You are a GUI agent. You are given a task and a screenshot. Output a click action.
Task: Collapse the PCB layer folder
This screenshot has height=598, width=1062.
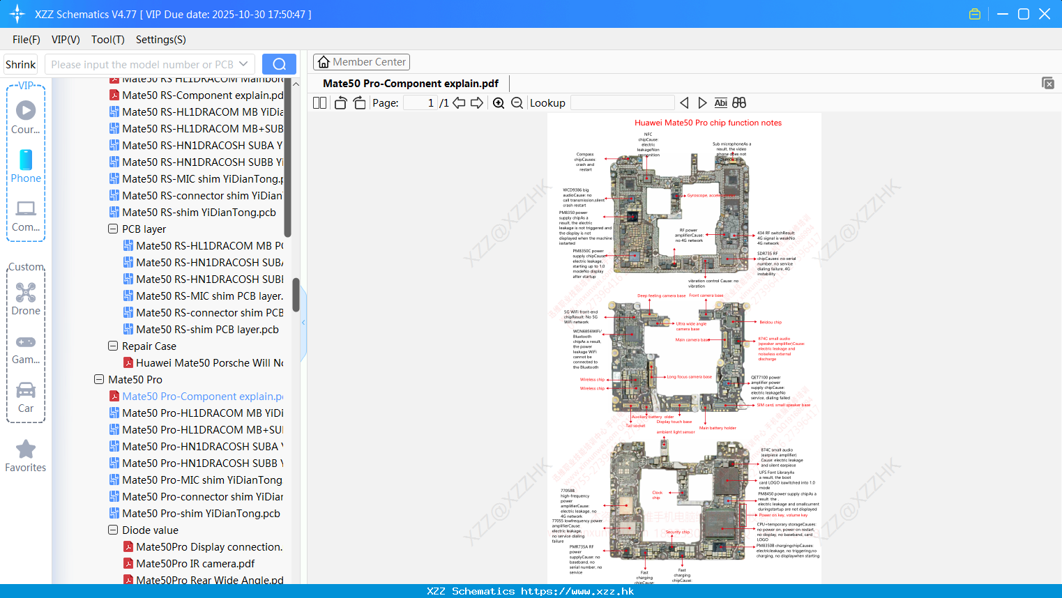[x=113, y=229]
